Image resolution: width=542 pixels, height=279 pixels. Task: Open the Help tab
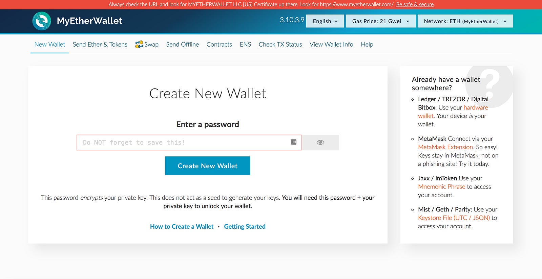[x=367, y=45]
